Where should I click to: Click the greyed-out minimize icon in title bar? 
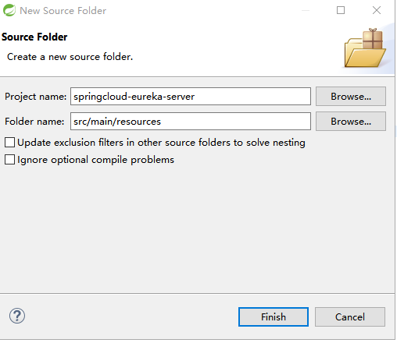coord(306,10)
